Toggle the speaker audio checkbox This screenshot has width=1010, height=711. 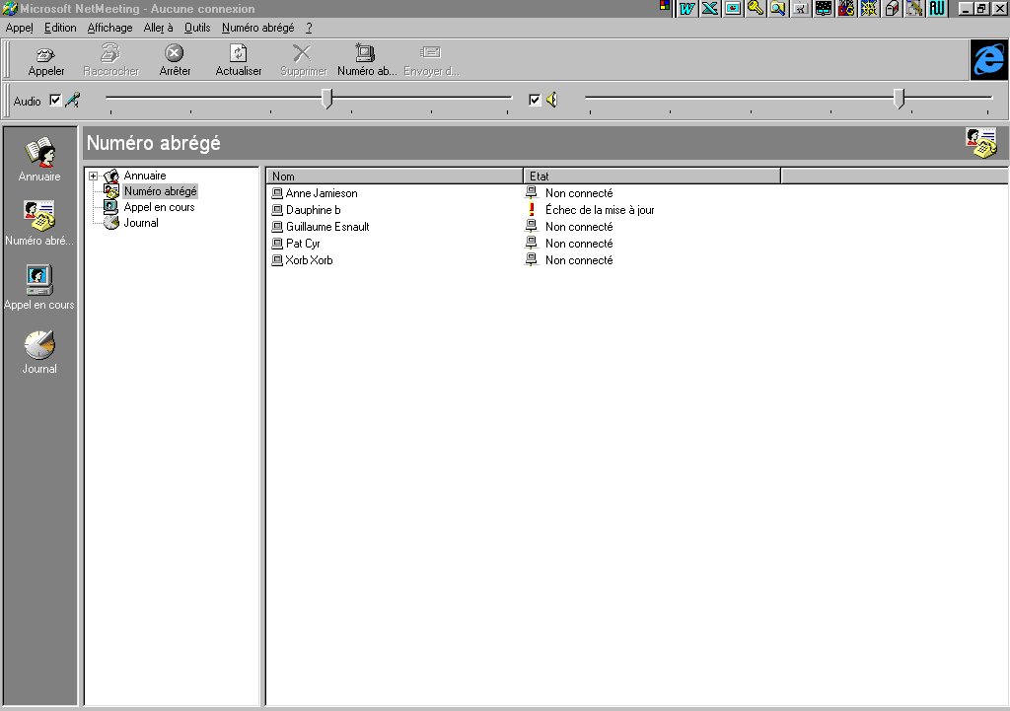(535, 100)
